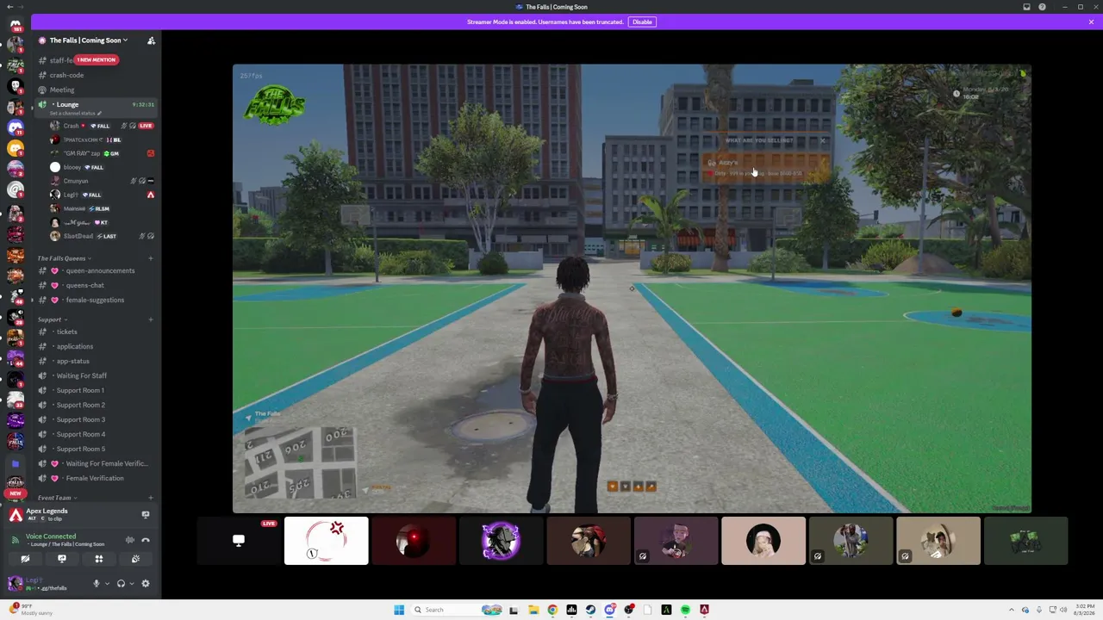
Task: Open Spotify from taskbar
Action: [685, 610]
